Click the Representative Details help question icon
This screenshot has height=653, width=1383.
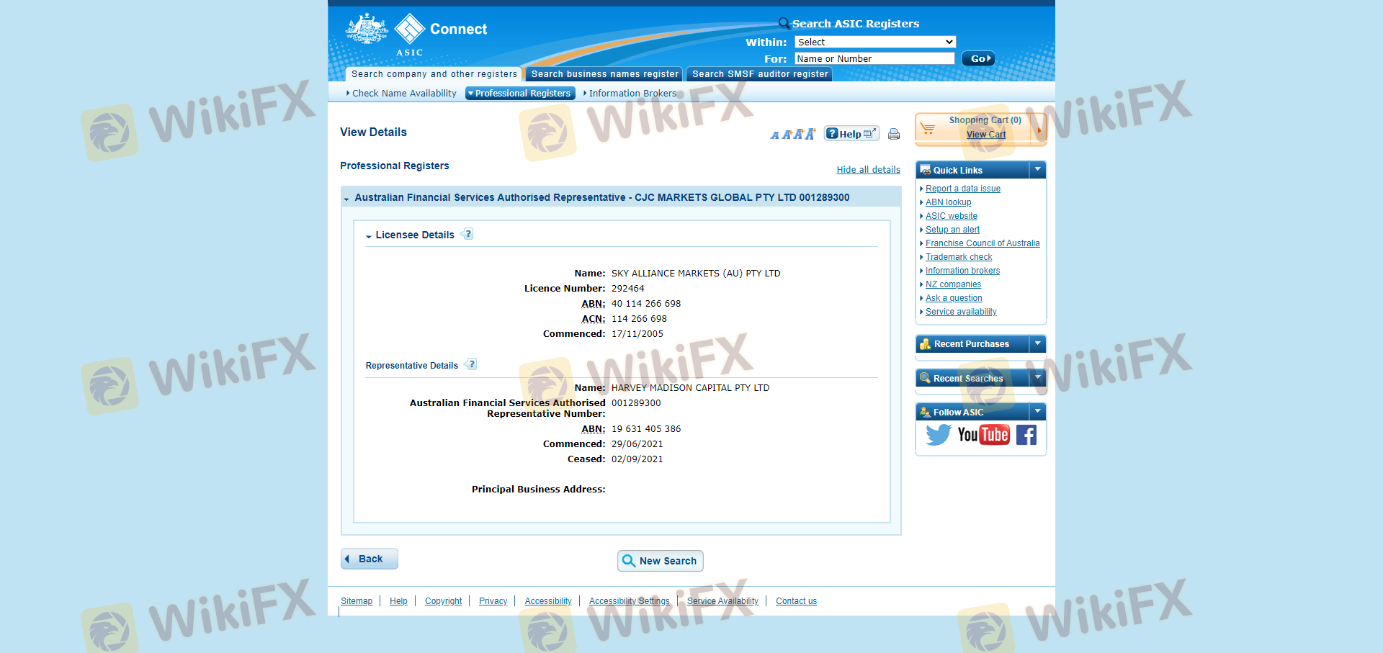[x=472, y=364]
